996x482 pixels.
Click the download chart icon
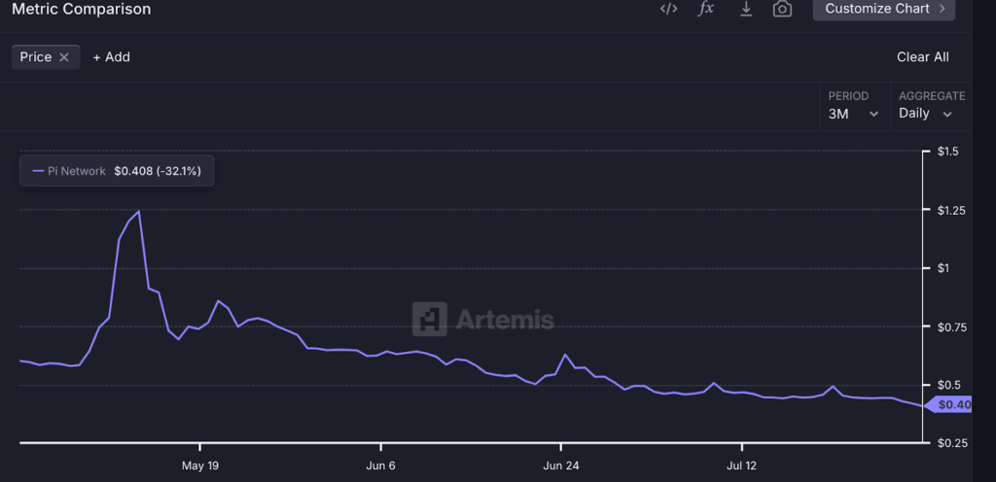pos(746,9)
